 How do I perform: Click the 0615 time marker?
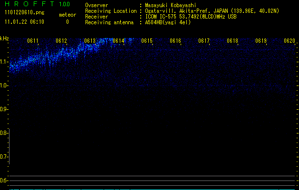point(147,41)
